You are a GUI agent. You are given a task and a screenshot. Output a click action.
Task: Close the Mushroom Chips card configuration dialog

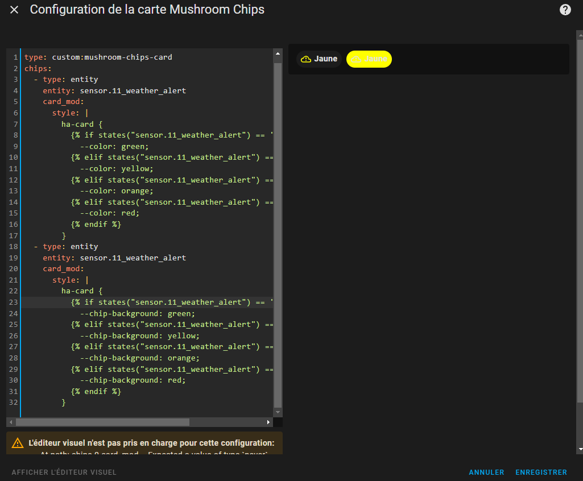(x=14, y=10)
